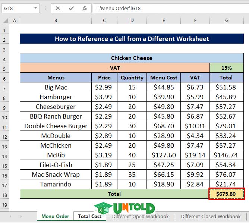
Task: Select the McRib cell
Action: tap(56, 155)
